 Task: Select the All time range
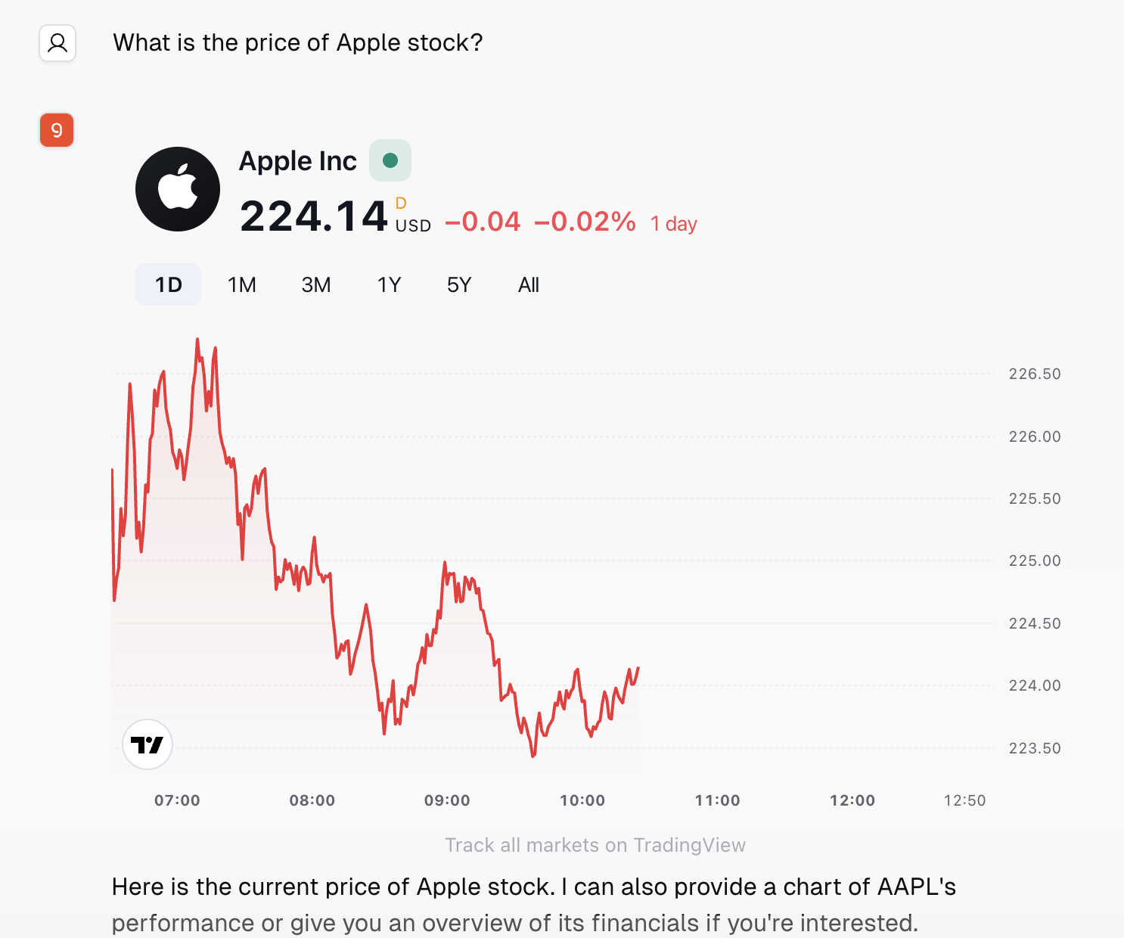(x=529, y=284)
